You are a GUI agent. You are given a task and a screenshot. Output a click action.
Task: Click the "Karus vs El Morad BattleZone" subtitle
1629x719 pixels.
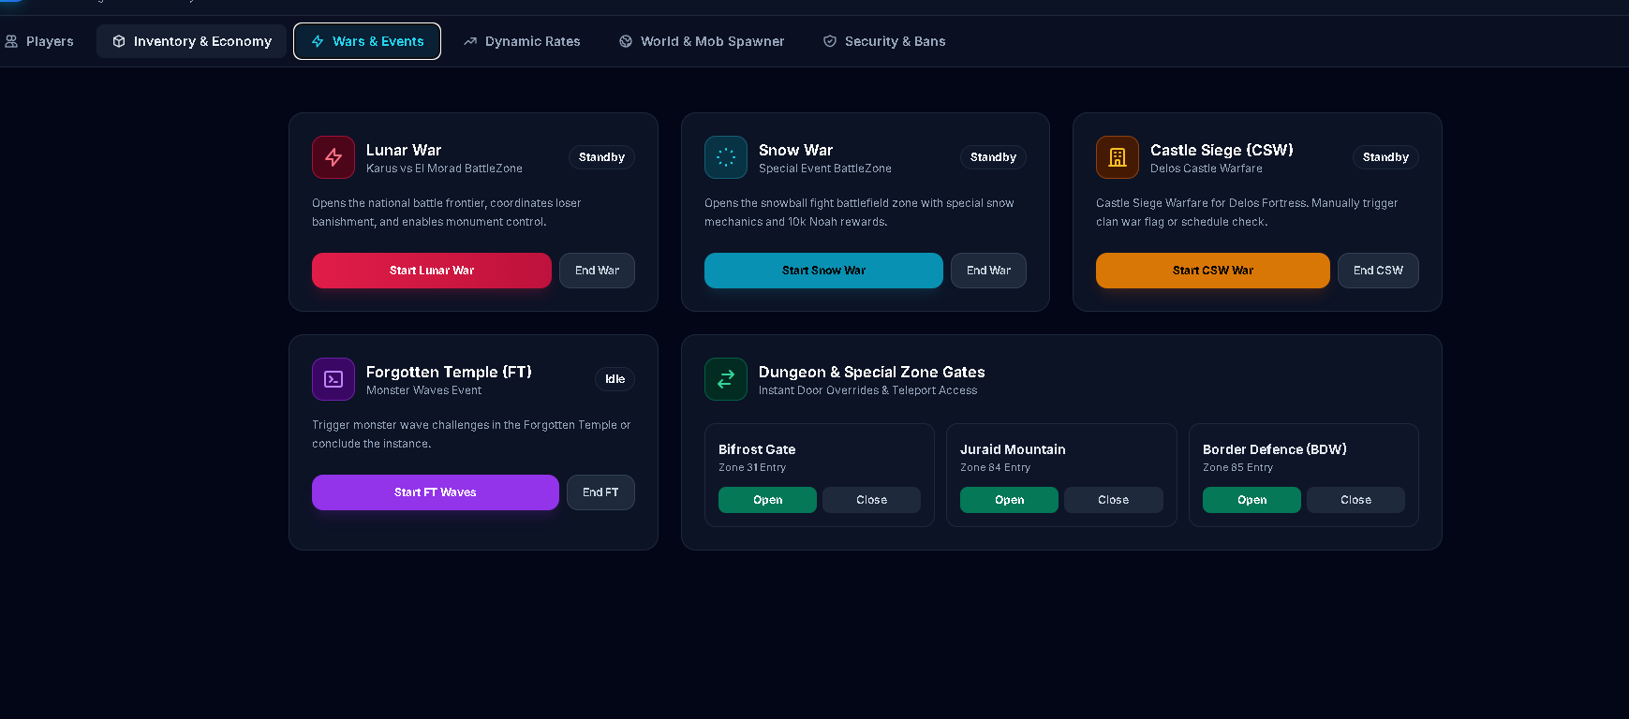tap(444, 169)
